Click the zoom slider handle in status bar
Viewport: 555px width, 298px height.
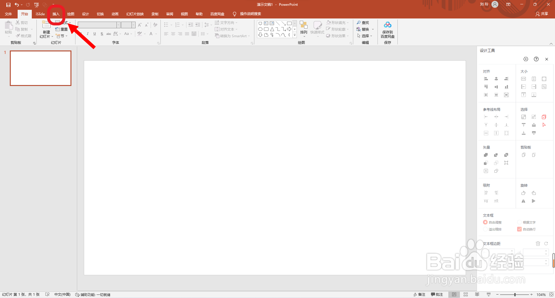(x=515, y=294)
